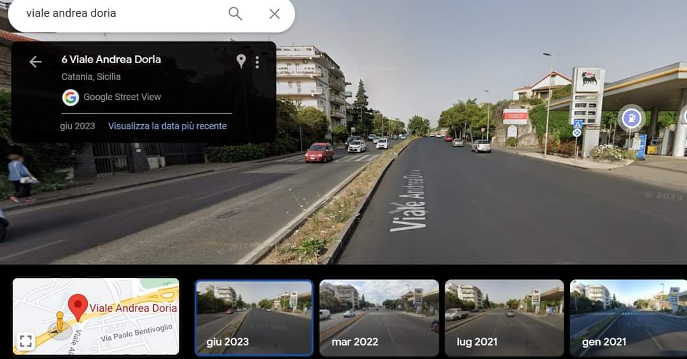Viewport: 687px width, 359px height.
Task: Click the '6 Viale Andrea Doria' address title
Action: point(111,59)
